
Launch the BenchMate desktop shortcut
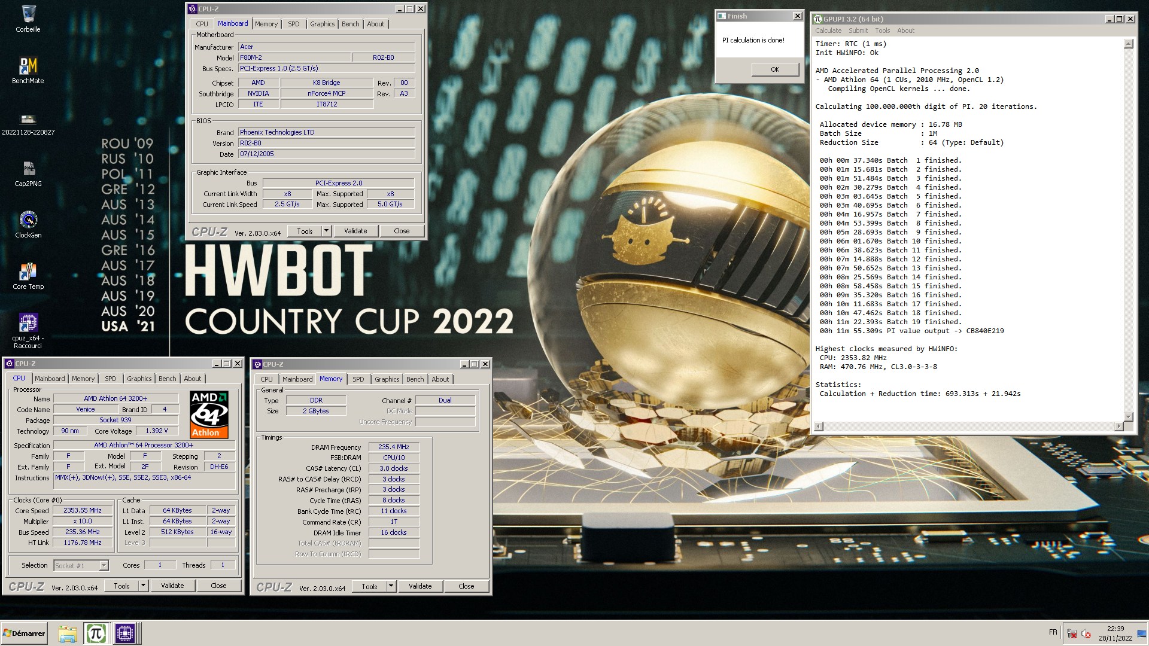[28, 70]
